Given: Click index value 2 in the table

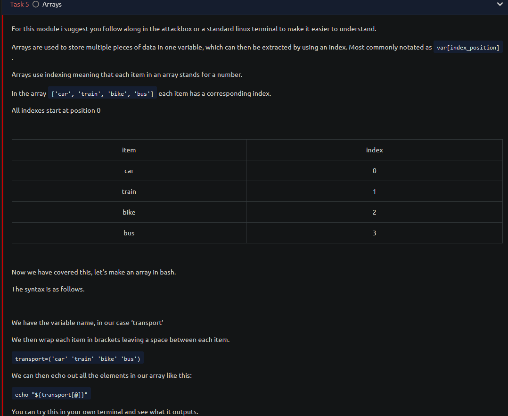Looking at the screenshot, I should [374, 212].
